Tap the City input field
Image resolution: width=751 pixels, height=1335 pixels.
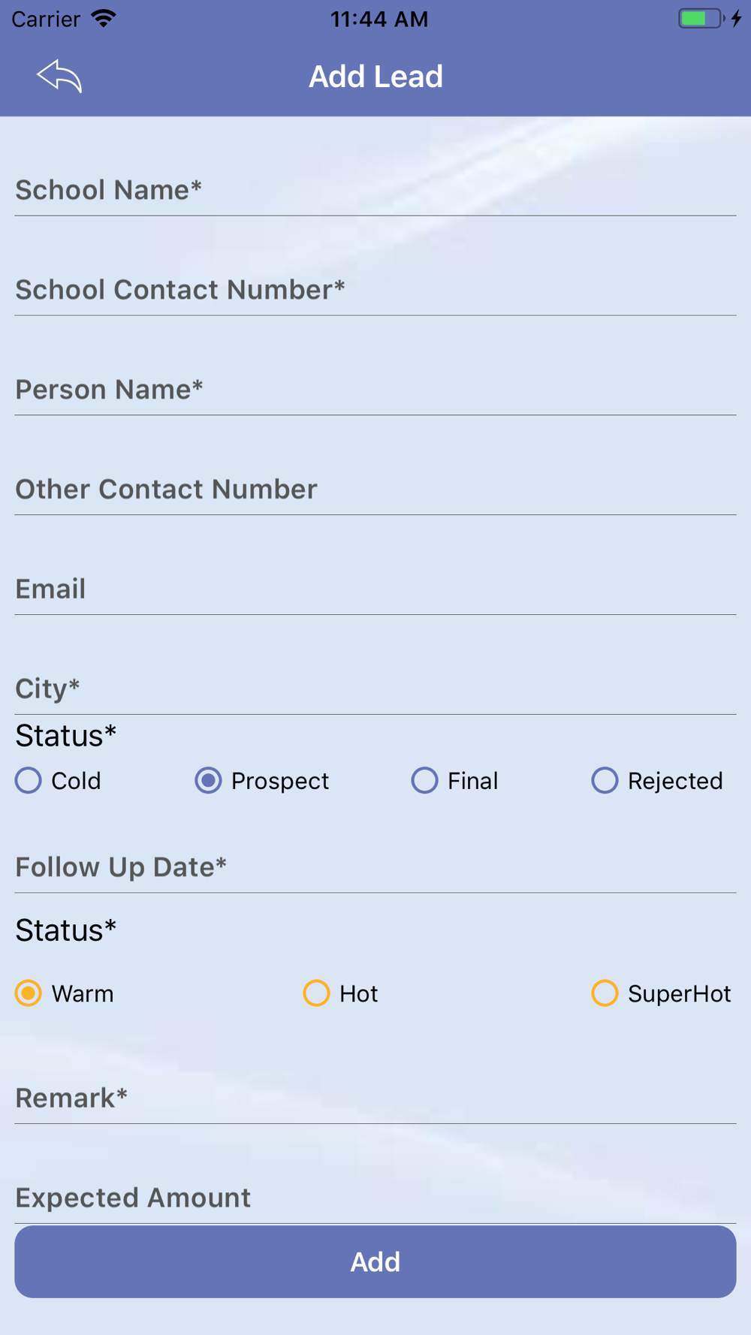[375, 689]
